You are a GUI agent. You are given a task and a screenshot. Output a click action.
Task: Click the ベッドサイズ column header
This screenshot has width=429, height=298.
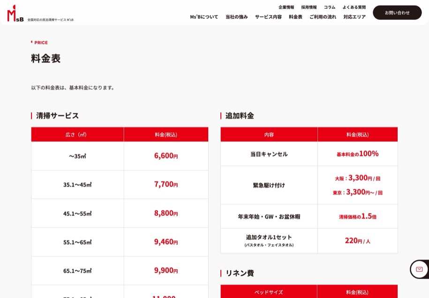click(269, 292)
